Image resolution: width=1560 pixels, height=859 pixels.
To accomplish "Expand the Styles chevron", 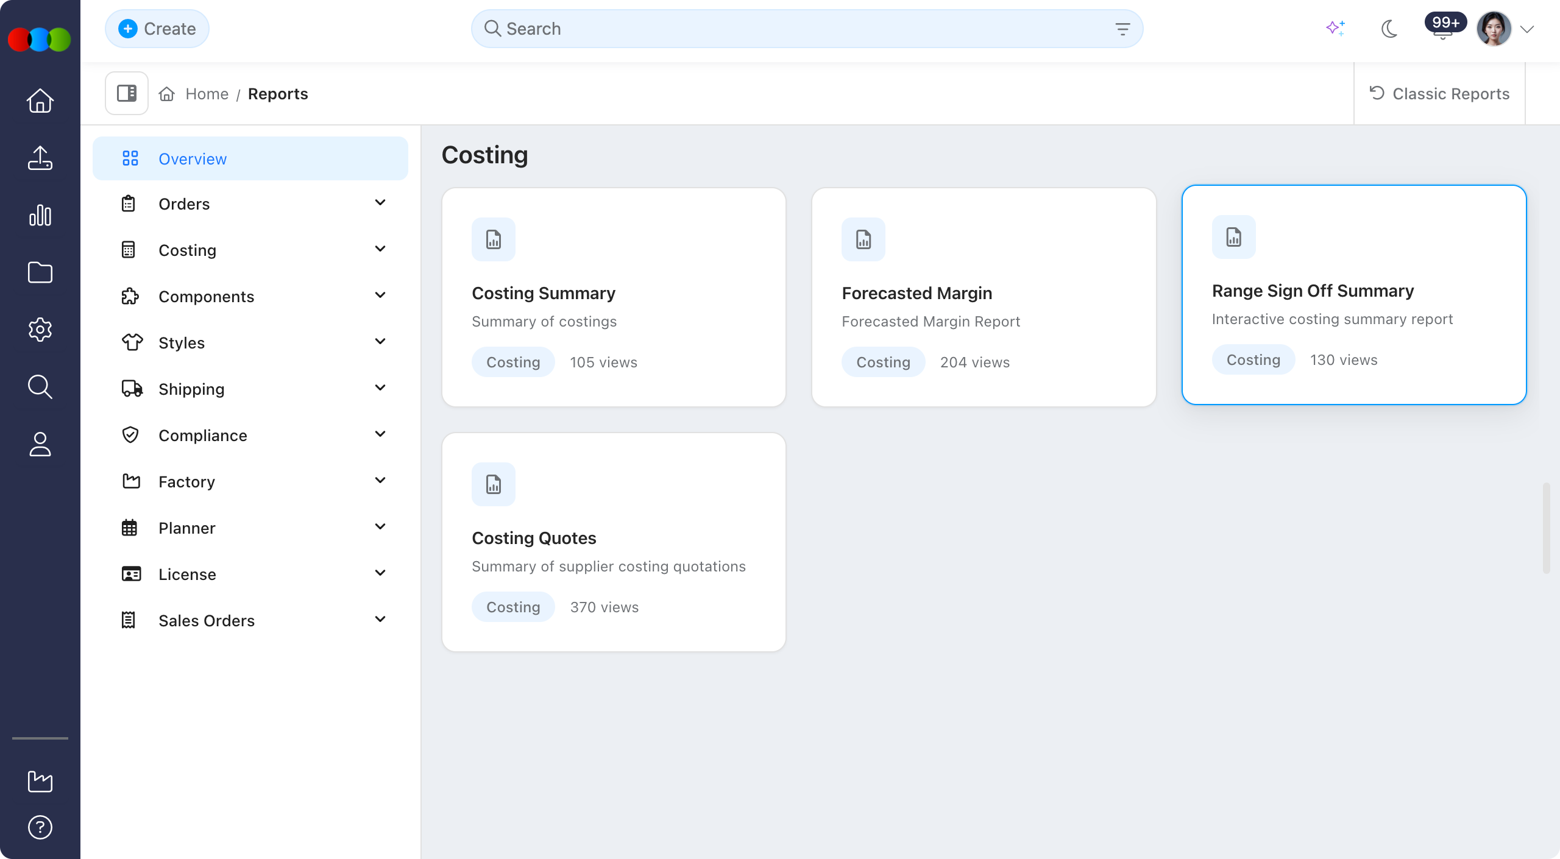I will pyautogui.click(x=380, y=342).
